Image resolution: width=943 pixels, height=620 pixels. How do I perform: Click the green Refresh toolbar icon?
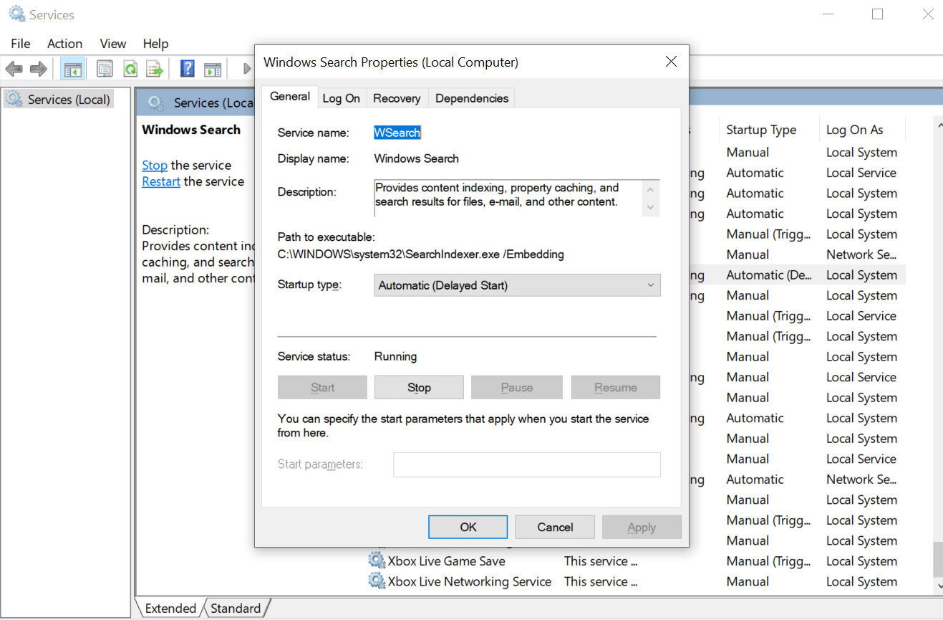(x=130, y=69)
